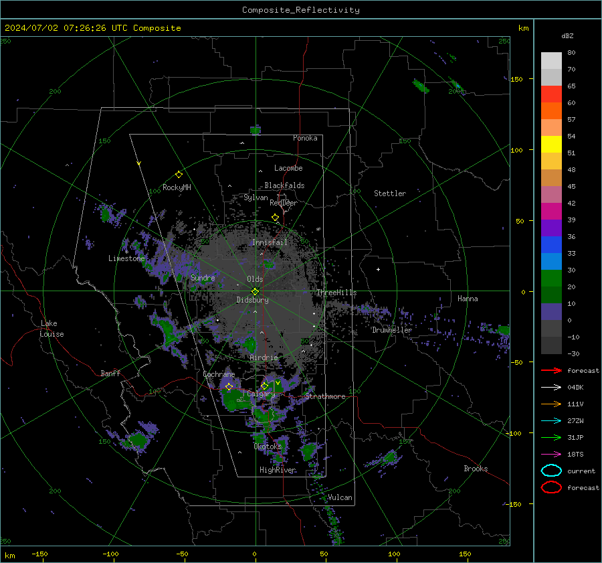602x563 pixels.
Task: Click the Brooks label
Action: [x=476, y=469]
